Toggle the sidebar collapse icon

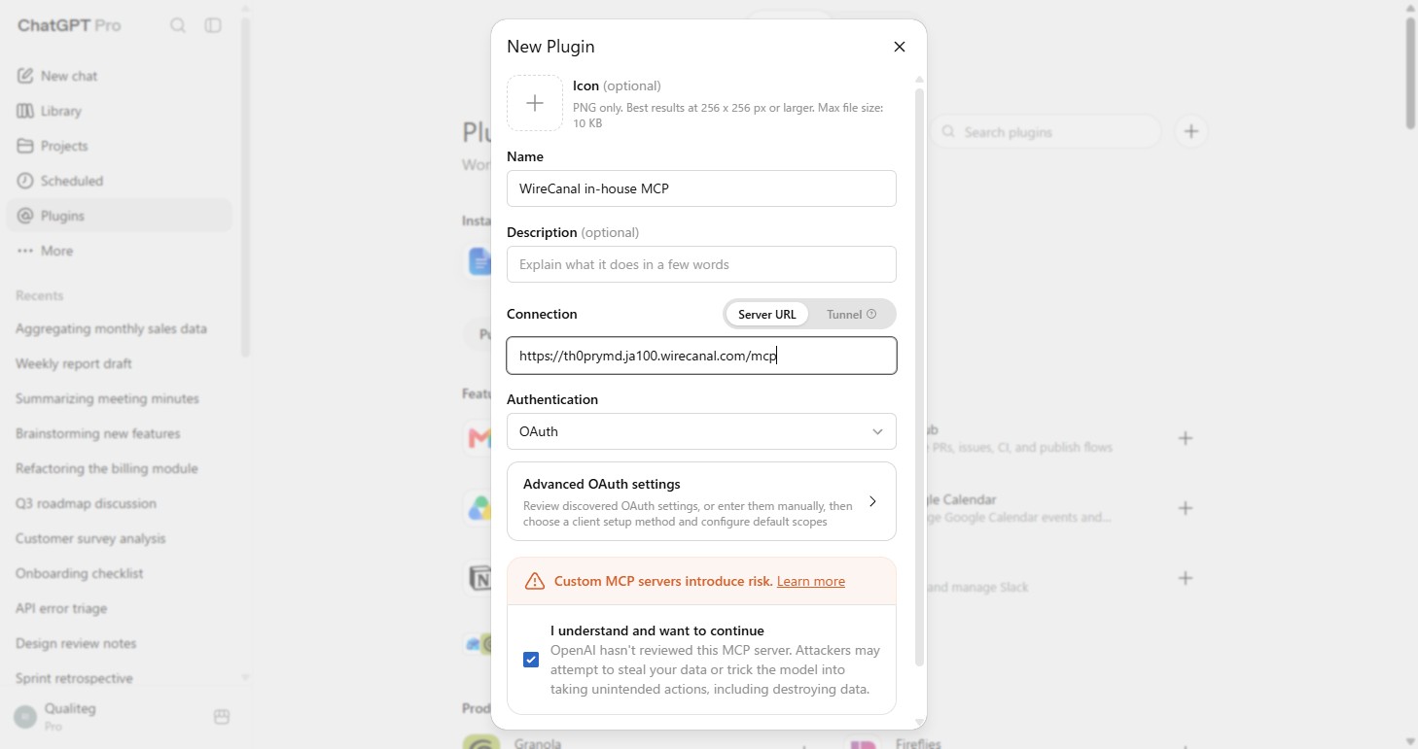coord(213,25)
